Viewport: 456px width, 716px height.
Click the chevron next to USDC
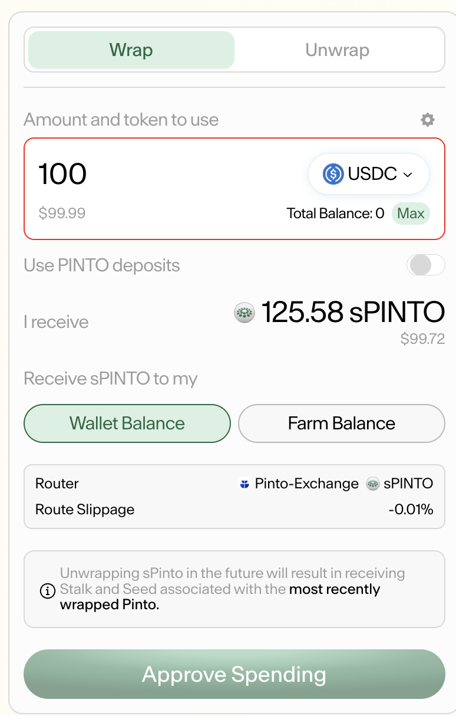pyautogui.click(x=408, y=175)
